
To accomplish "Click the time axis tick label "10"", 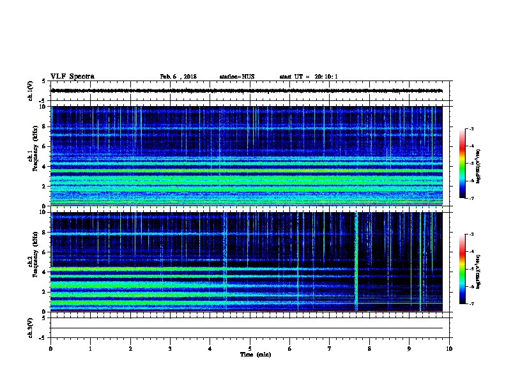I will click(449, 349).
